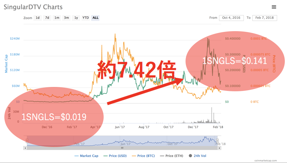The image size is (287, 163).
Task: Click the $240M market cap axis label
Action: coord(15,39)
